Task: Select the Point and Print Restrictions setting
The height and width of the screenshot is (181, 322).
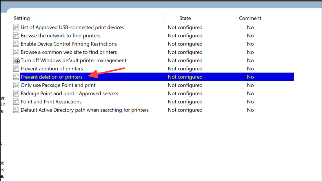Action: pos(51,102)
